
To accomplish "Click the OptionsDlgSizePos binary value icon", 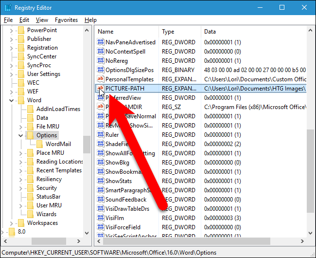I will 100,70.
